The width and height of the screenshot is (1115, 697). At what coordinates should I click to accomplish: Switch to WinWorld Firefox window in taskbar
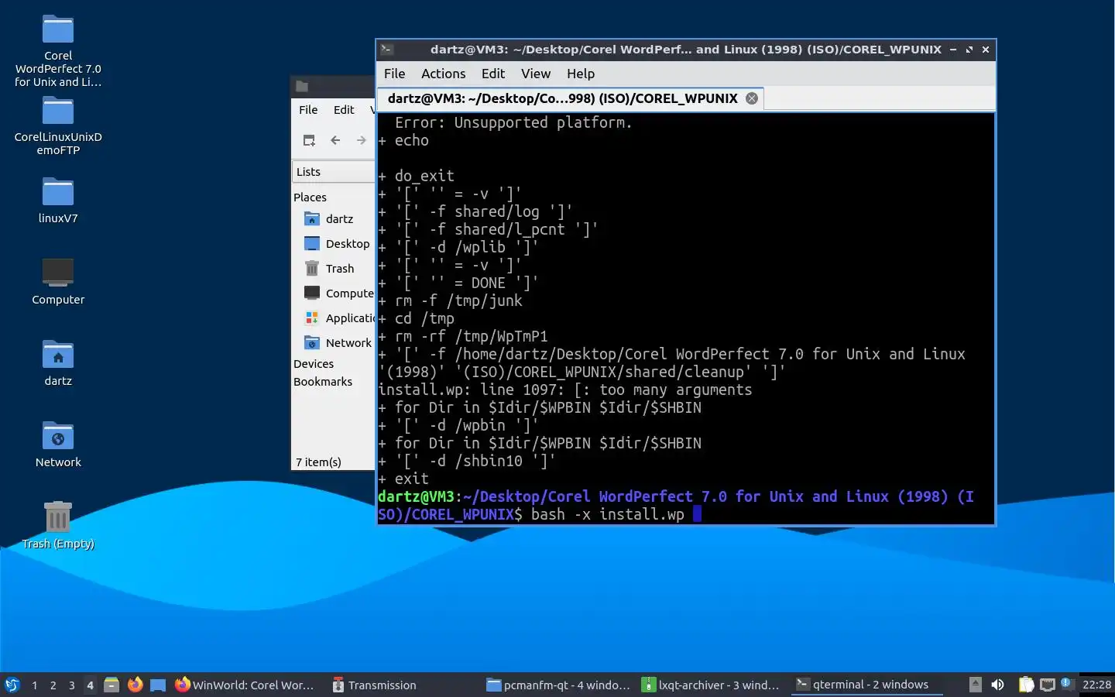(245, 685)
